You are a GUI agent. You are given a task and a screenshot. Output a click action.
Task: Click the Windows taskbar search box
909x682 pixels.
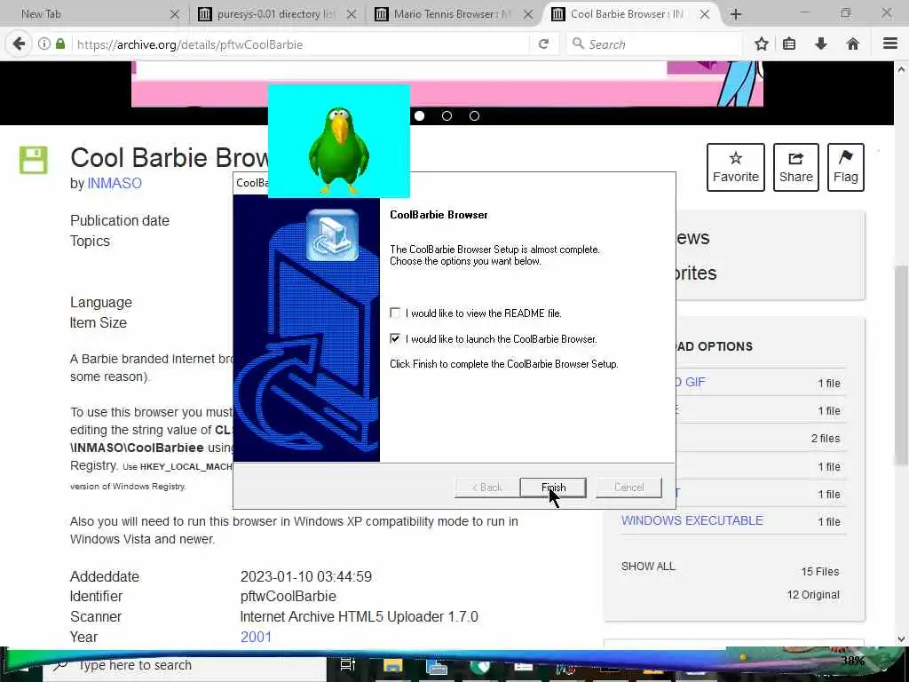click(x=185, y=666)
